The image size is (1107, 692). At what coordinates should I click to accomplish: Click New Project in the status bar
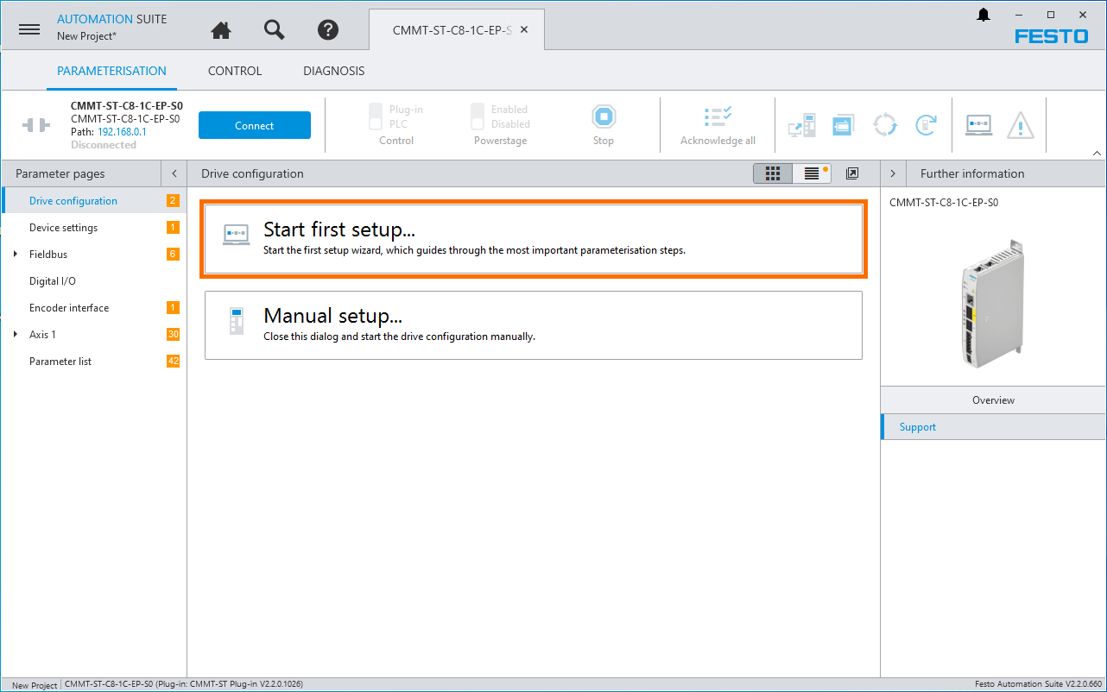coord(35,685)
